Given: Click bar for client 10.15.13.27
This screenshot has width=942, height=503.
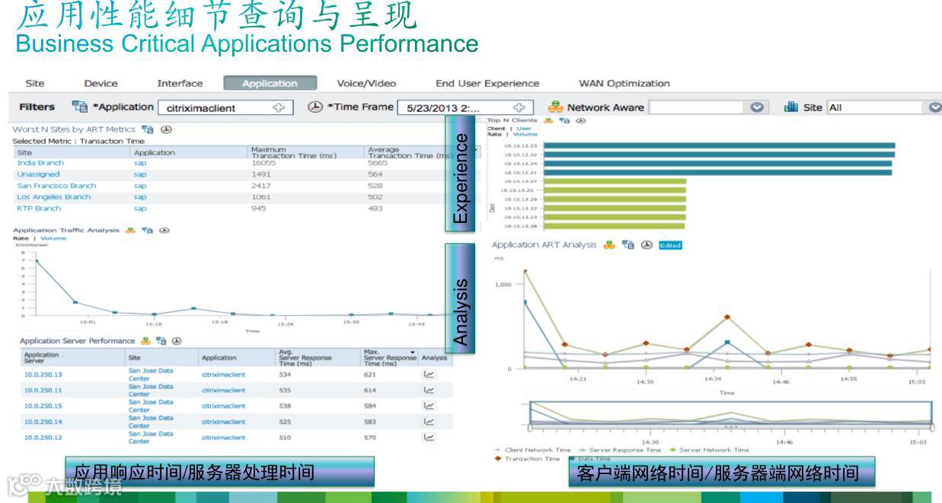Looking at the screenshot, I should click(x=616, y=181).
